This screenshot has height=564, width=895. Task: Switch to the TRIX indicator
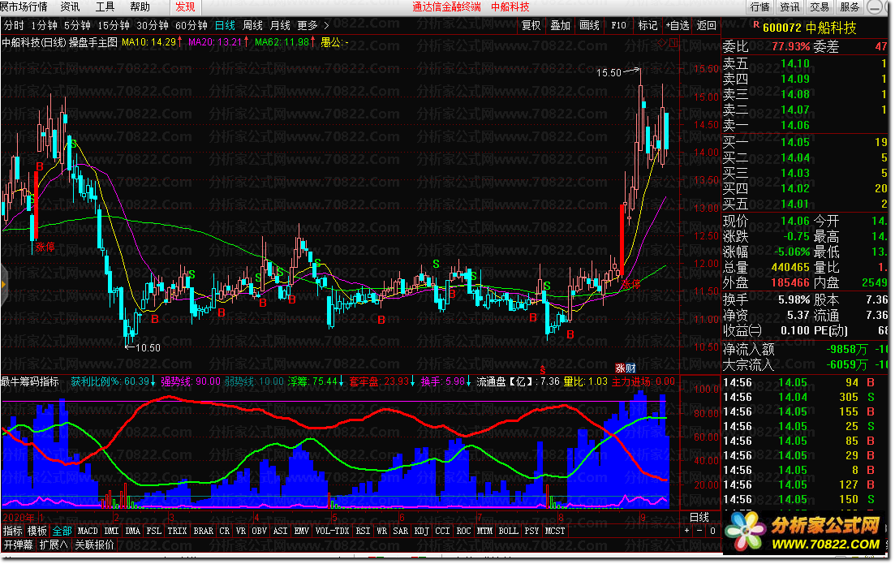pyautogui.click(x=177, y=532)
